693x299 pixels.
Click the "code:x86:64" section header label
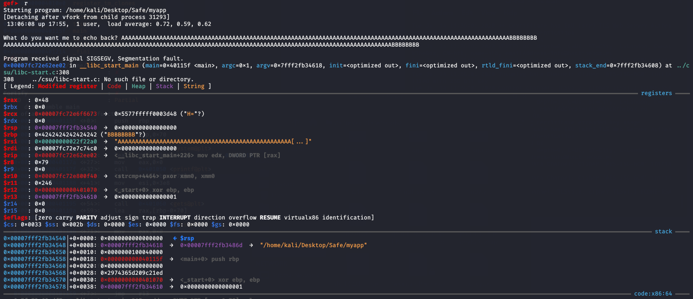653,293
